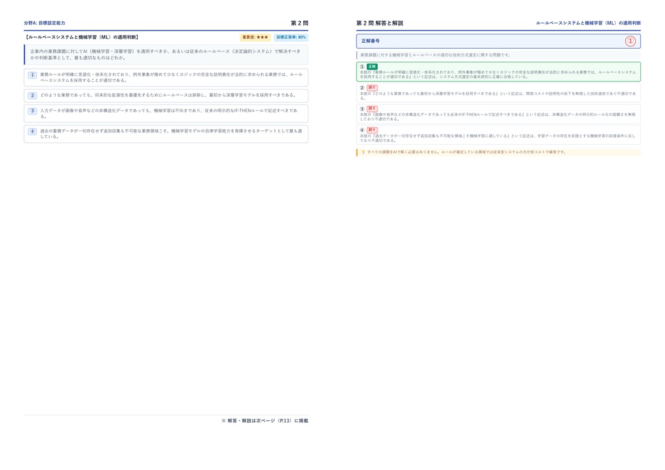Click the blue topic title at the answer page's top right
Screen dimensions: 665x470
coord(588,23)
